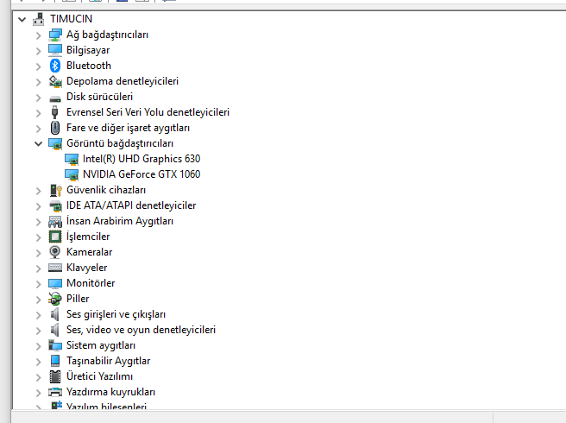Click the USB plug icon for Evrensel Seri Veri Yolu
This screenshot has width=566, height=423.
55,112
